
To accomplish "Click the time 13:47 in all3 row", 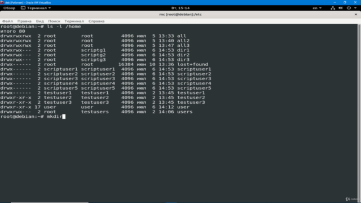I will click(x=166, y=46).
